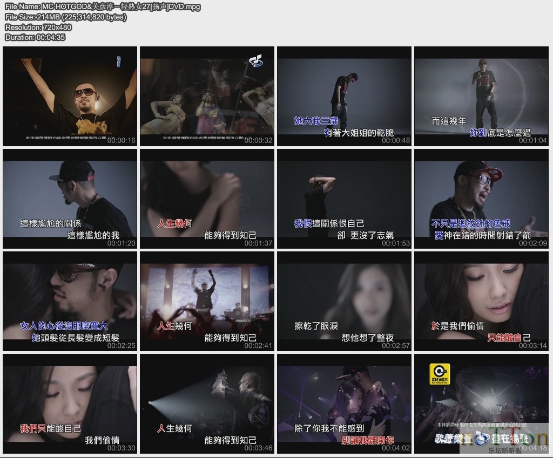Click lyric text 愛神在錯的時間射錯了箭

click(x=482, y=235)
